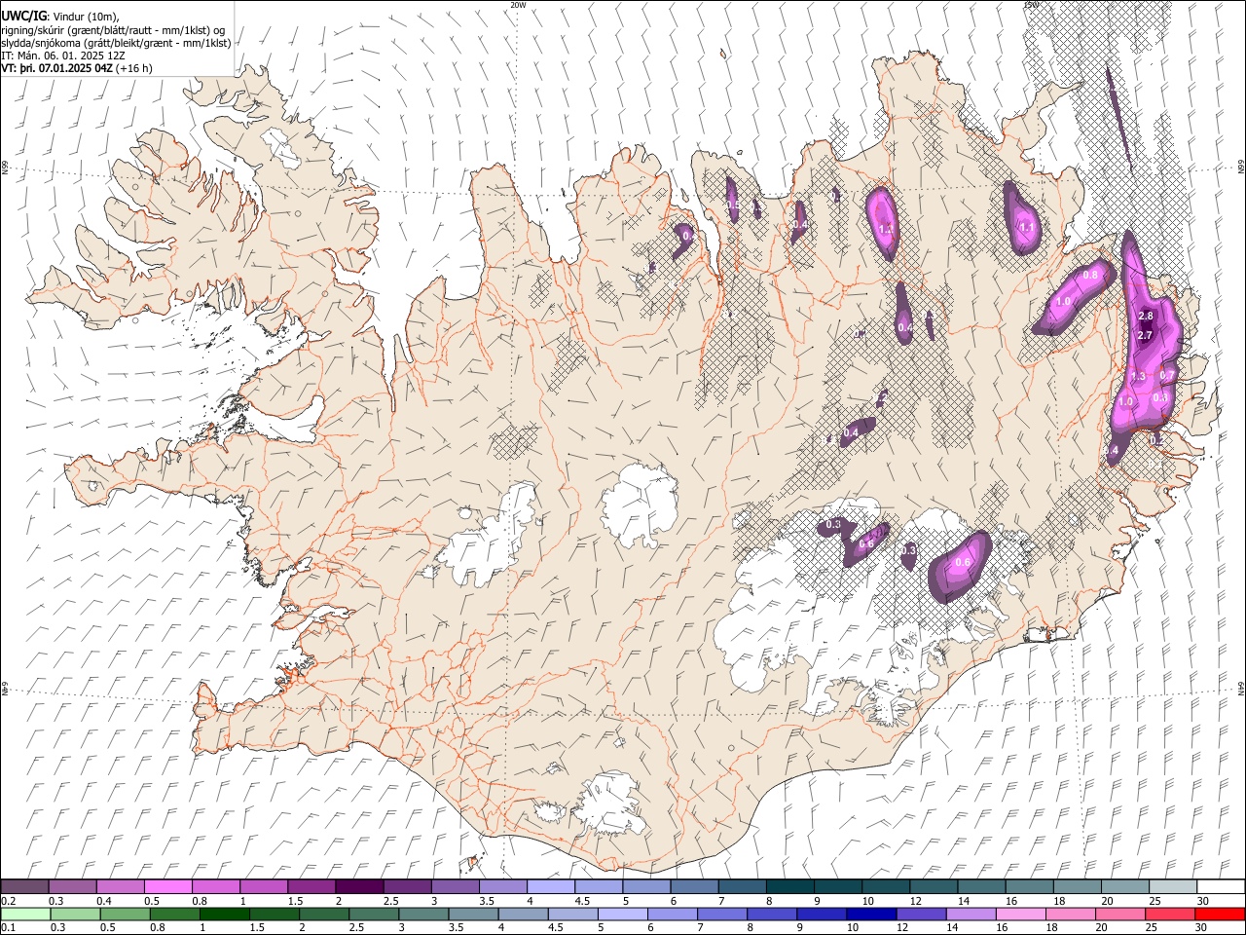Select the 14–16 light violet swatch in bottom legend
Screen dimensions: 1246x935
pyautogui.click(x=971, y=914)
